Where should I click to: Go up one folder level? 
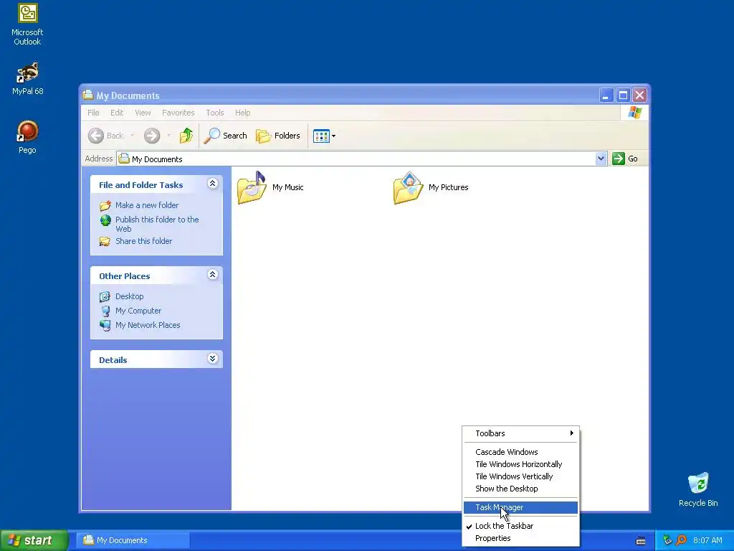(186, 136)
